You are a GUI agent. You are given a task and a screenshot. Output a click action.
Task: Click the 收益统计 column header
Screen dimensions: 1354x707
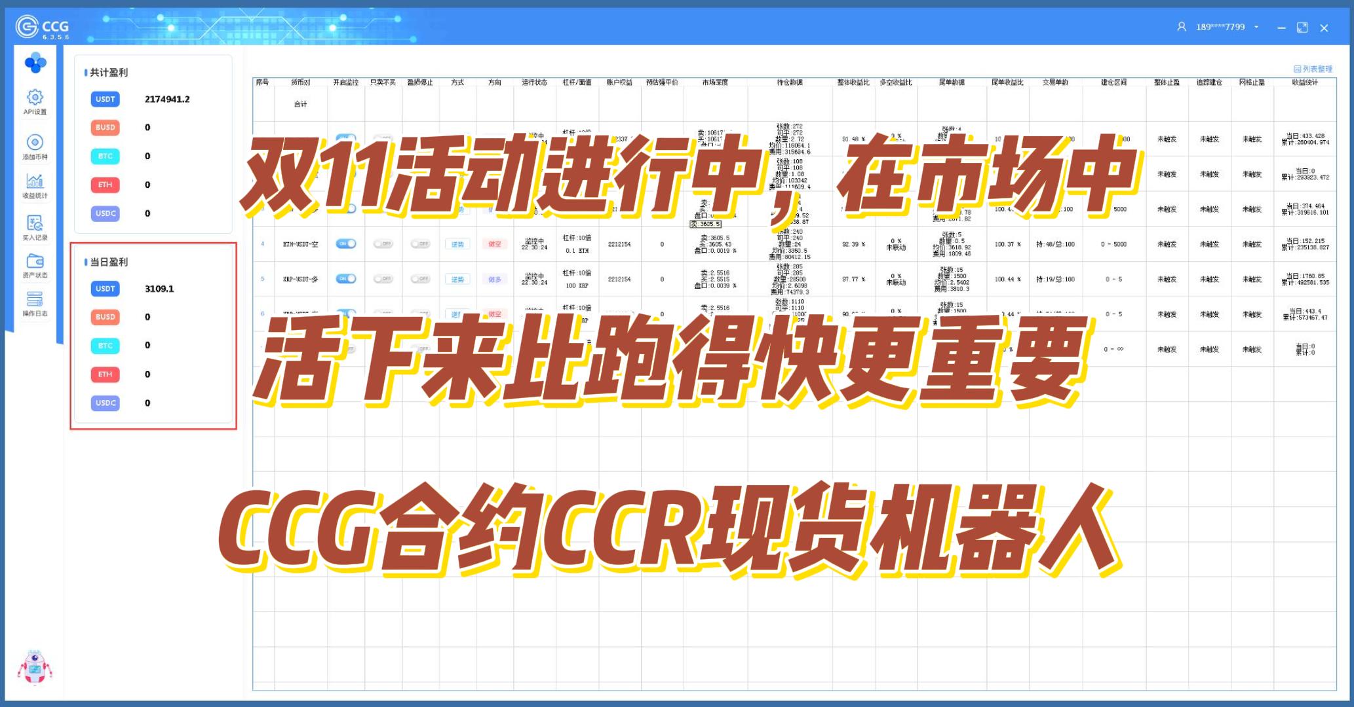pyautogui.click(x=1304, y=82)
